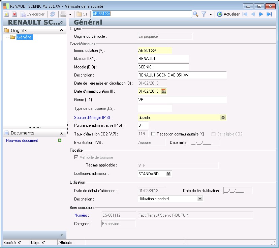Toggle the Véhicule de tourisme checkbox
This screenshot has height=248, width=279.
pyautogui.click(x=76, y=157)
